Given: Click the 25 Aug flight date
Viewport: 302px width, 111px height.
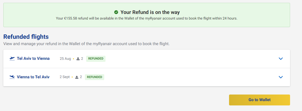Looking at the screenshot, I should 65,59.
